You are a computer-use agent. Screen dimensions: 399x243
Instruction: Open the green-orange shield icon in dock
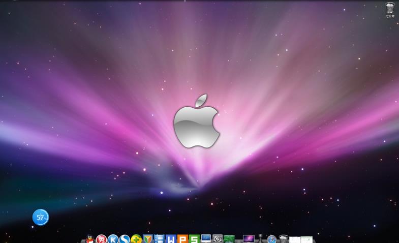148,239
